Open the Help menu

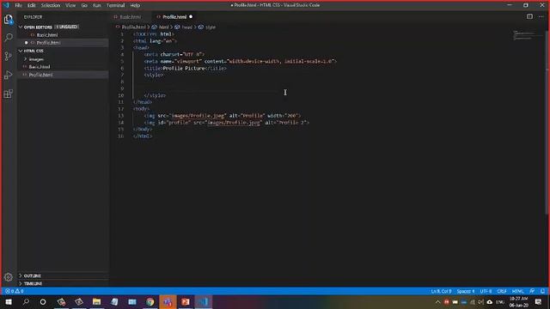pyautogui.click(x=135, y=5)
